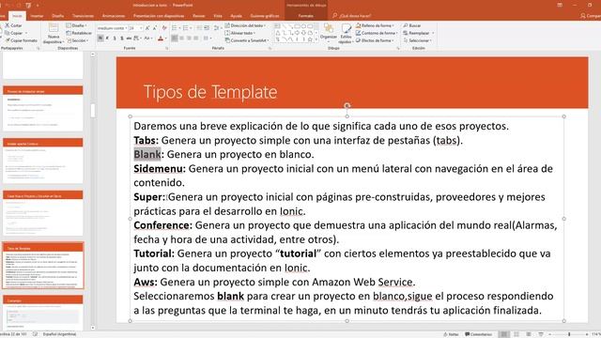
Task: Open the Seleccionar menu
Action: point(417,40)
